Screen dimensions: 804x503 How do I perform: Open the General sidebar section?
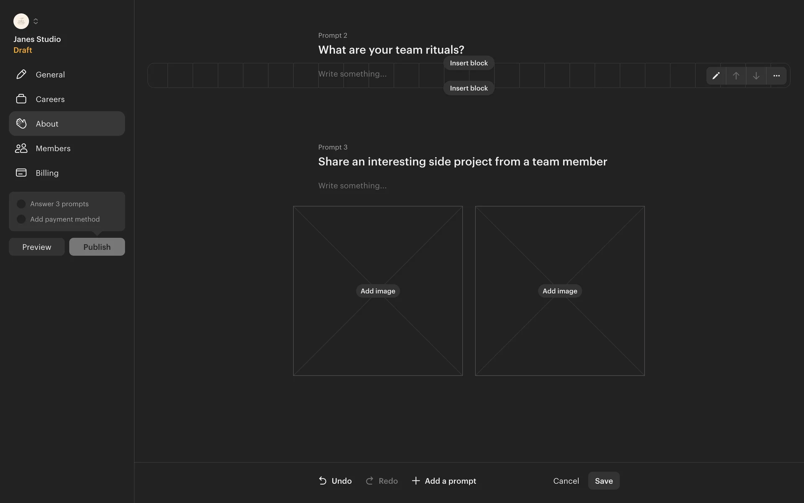pyautogui.click(x=50, y=75)
